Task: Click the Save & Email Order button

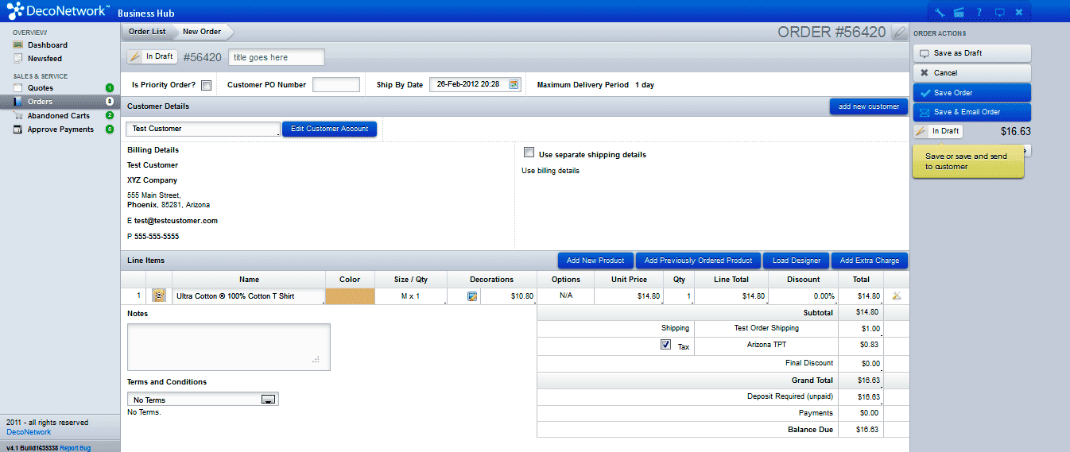Action: click(971, 112)
